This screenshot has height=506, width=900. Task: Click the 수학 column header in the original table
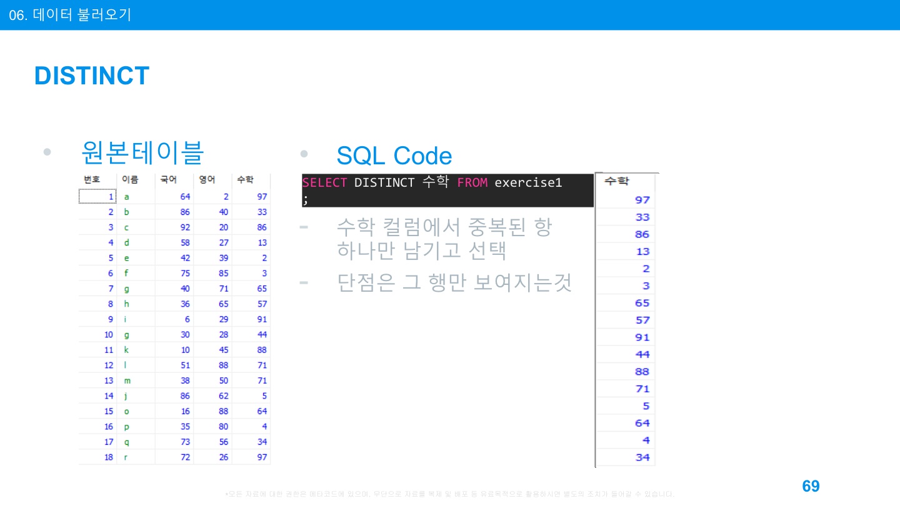[x=245, y=180]
